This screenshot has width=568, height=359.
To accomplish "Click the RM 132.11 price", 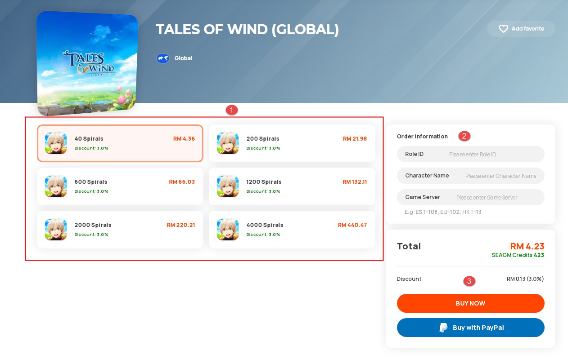I will [x=355, y=182].
